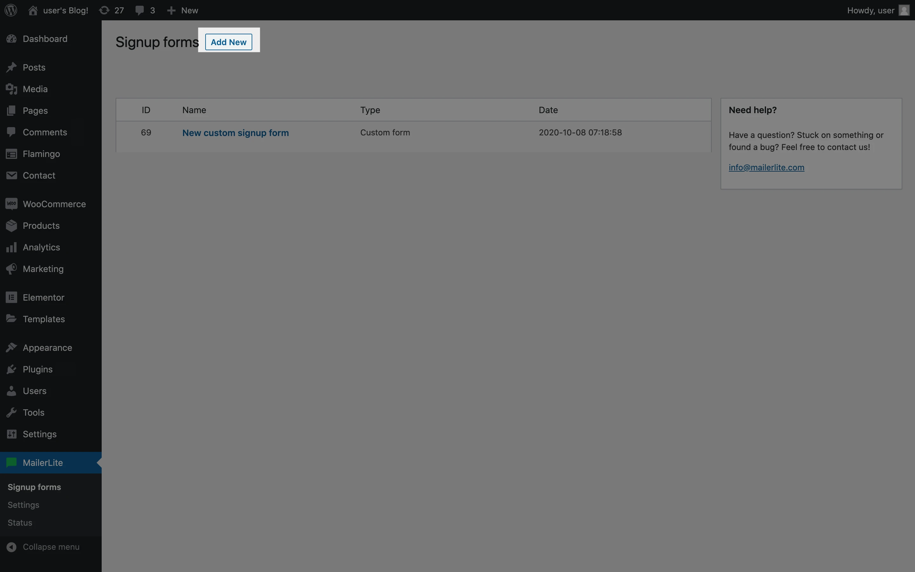
Task: Open the Howdy, user account menu
Action: pos(871,10)
